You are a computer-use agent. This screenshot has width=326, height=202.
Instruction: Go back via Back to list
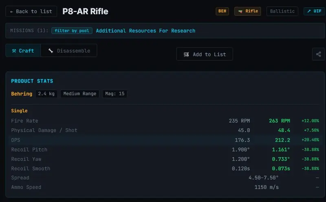click(31, 11)
